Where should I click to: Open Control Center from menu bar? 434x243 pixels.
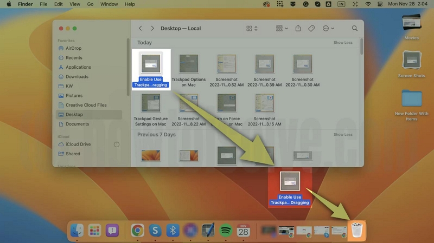pyautogui.click(x=380, y=4)
